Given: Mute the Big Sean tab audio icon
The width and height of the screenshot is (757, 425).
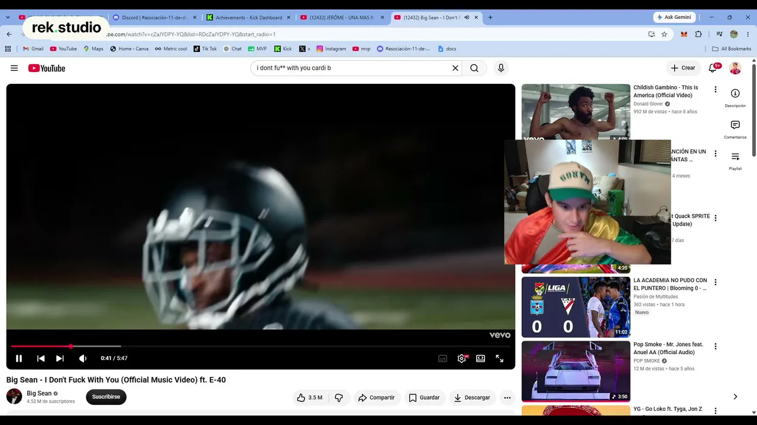Looking at the screenshot, I should (x=467, y=18).
